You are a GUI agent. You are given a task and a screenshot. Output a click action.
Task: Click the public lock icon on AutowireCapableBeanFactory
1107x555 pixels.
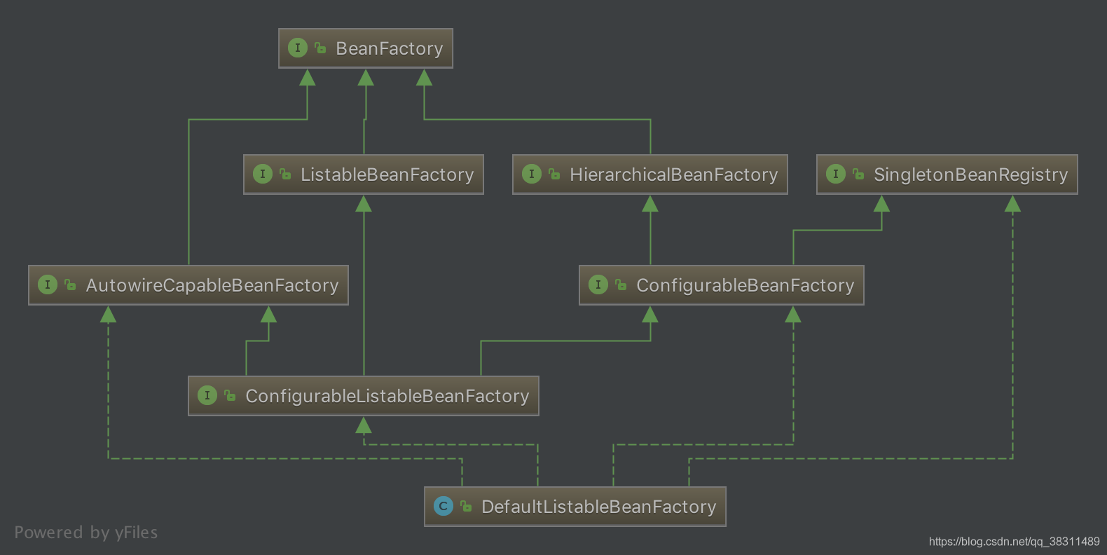coord(70,285)
